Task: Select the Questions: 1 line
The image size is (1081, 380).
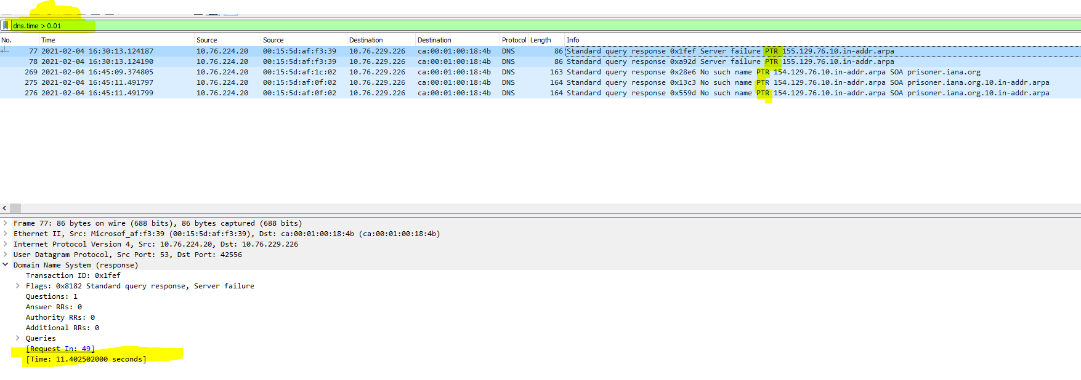Action: [52, 296]
